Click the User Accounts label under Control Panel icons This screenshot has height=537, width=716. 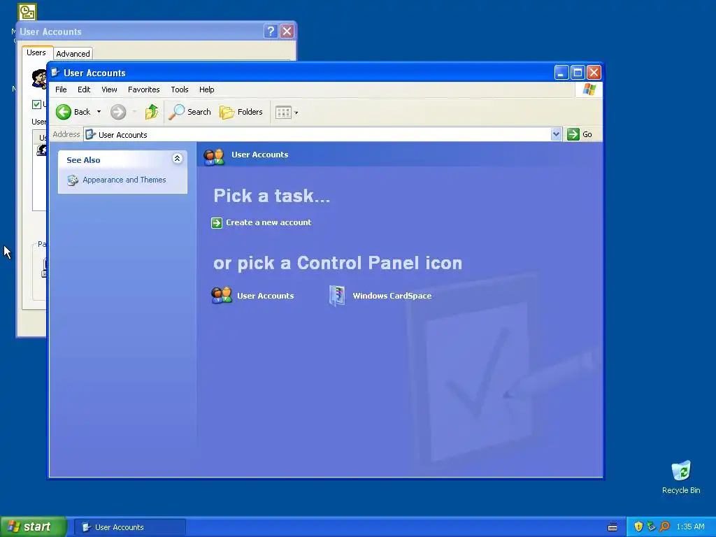tap(265, 296)
